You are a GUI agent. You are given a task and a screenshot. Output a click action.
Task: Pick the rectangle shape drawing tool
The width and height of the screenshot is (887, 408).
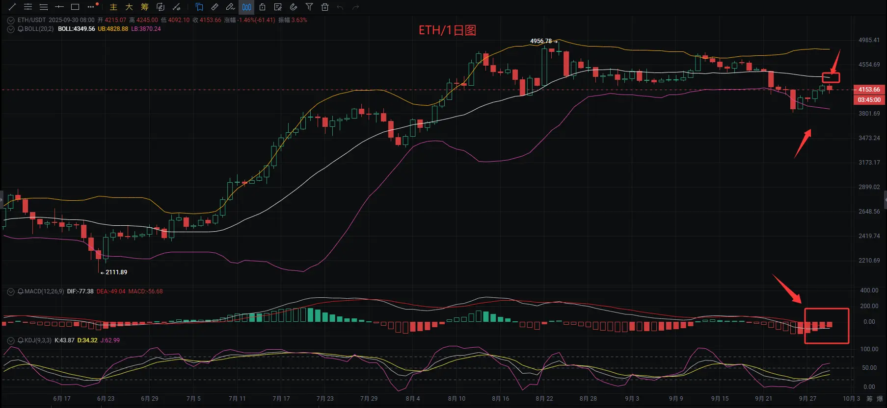75,7
